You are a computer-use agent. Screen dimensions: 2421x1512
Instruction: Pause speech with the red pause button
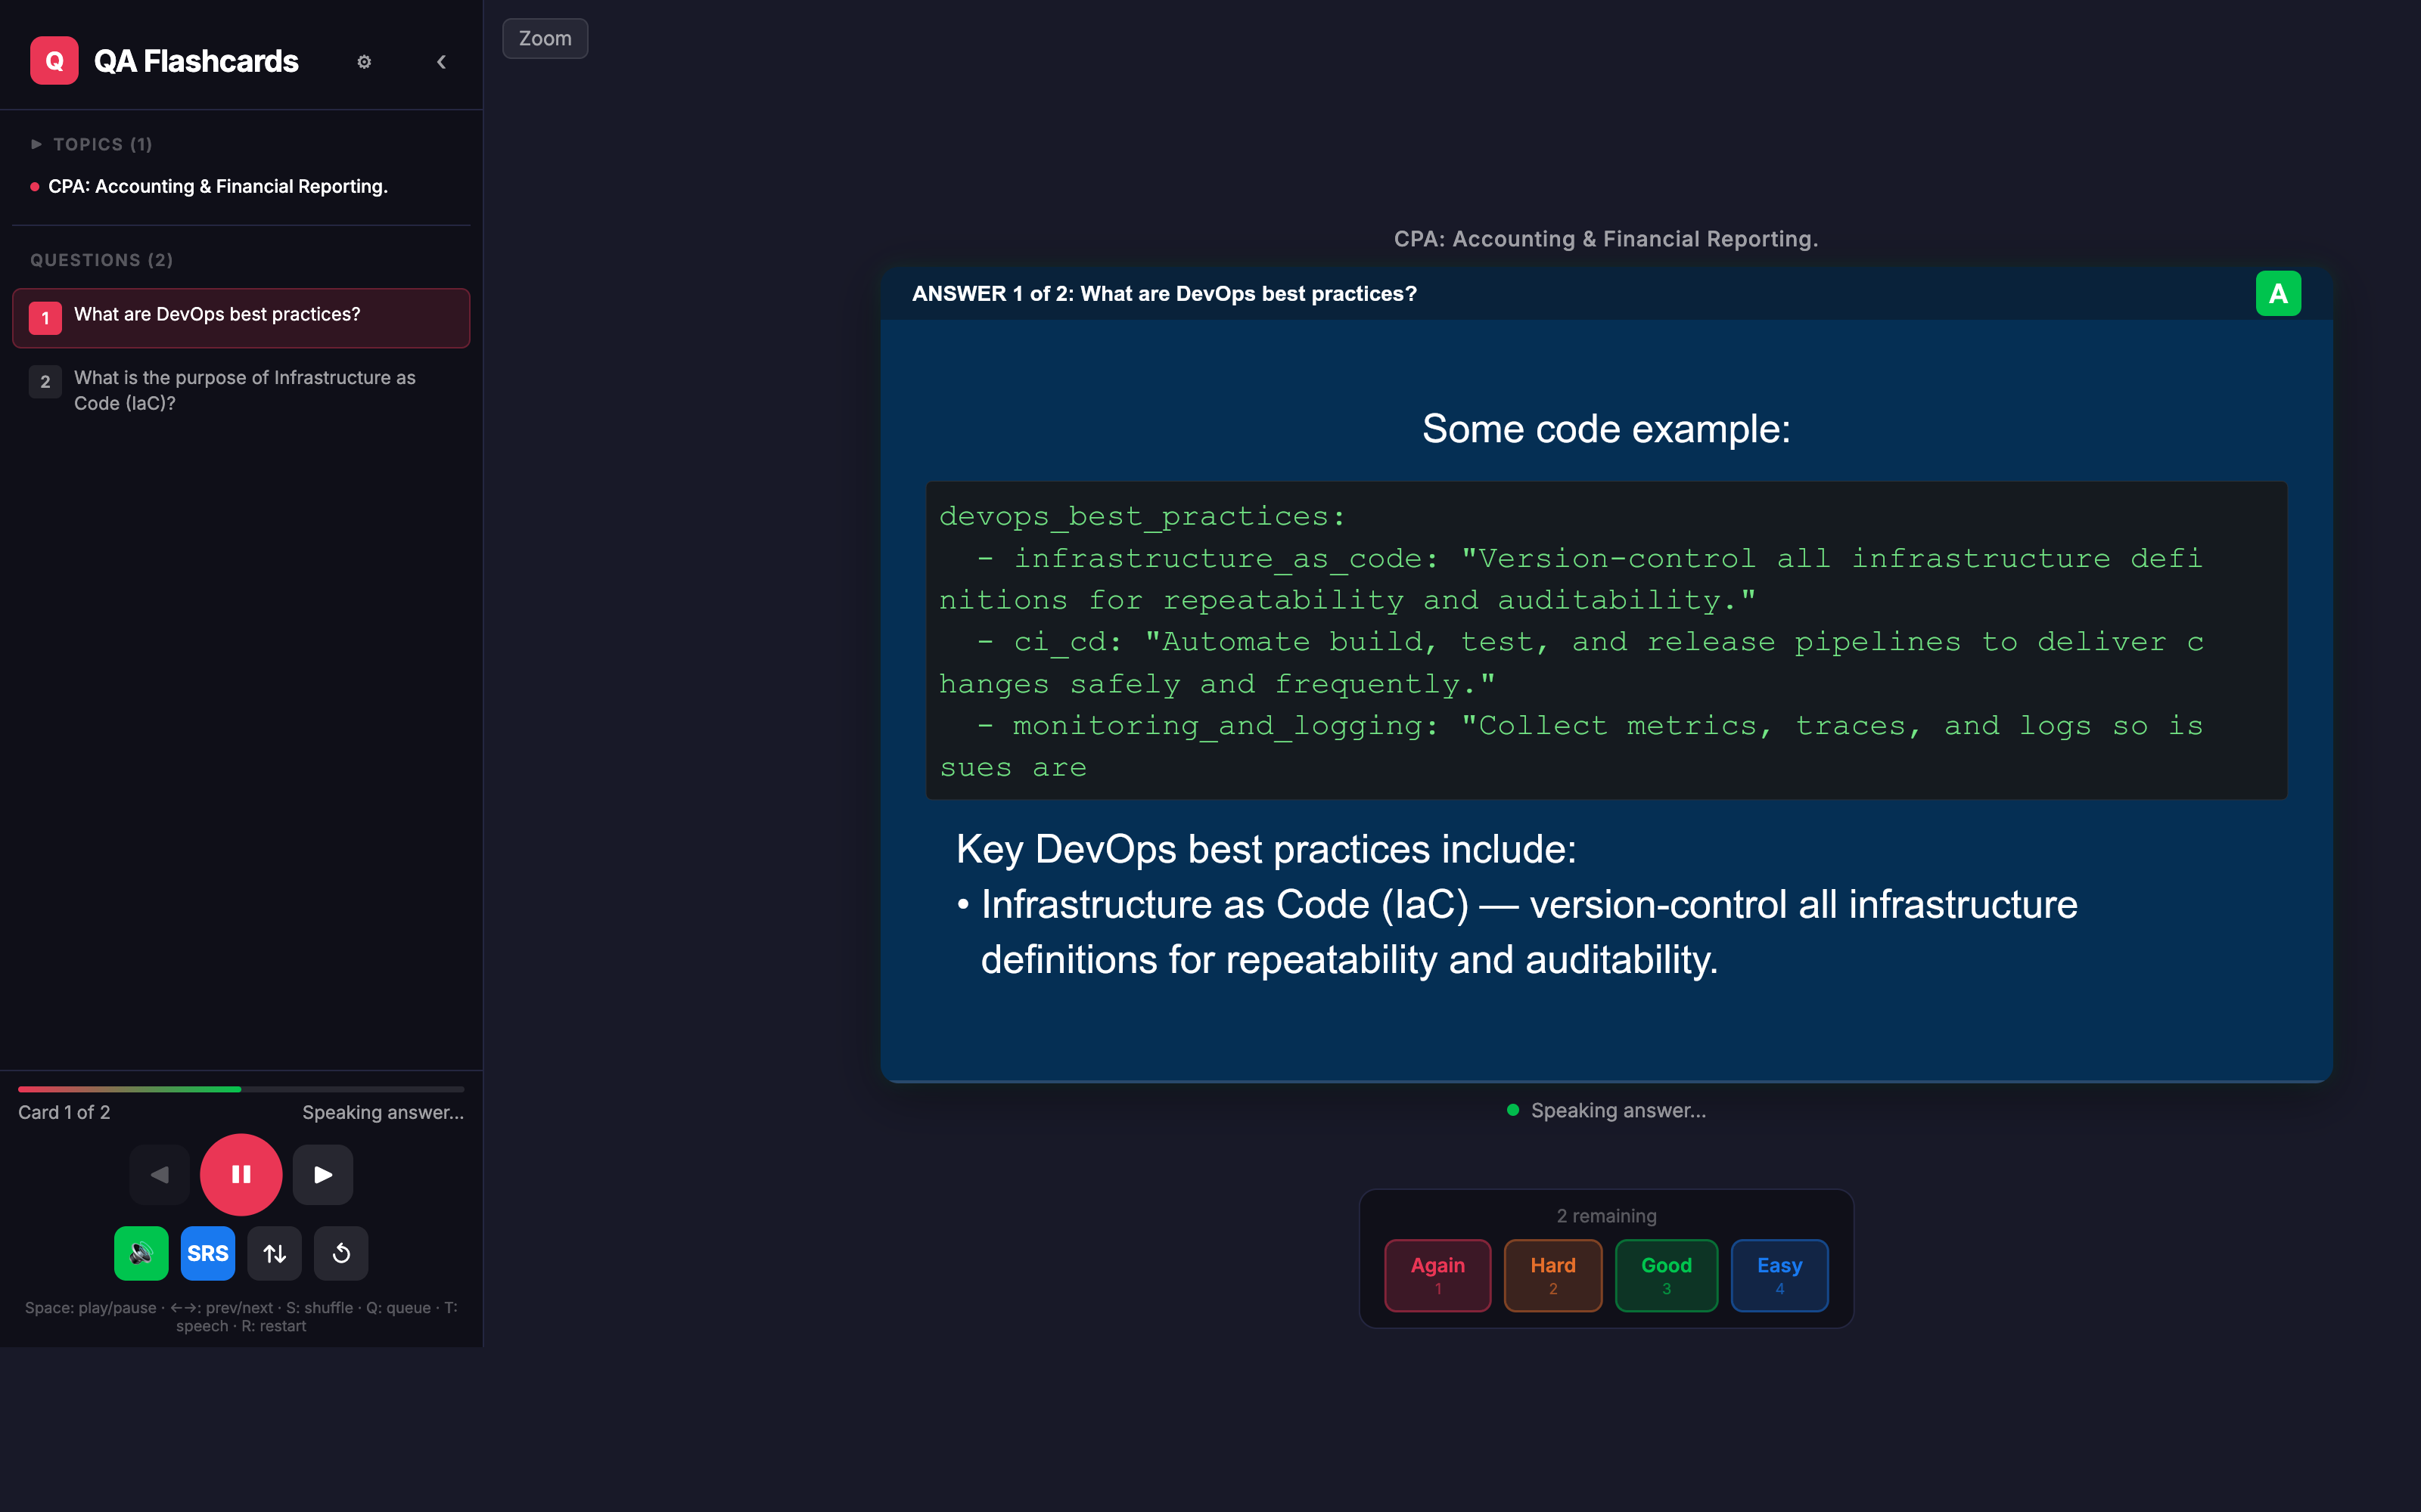coord(241,1174)
